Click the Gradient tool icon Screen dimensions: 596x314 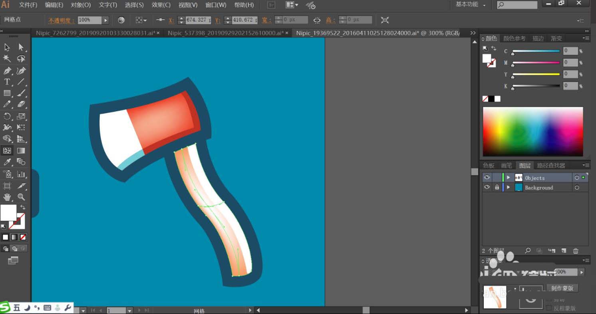pyautogui.click(x=21, y=151)
